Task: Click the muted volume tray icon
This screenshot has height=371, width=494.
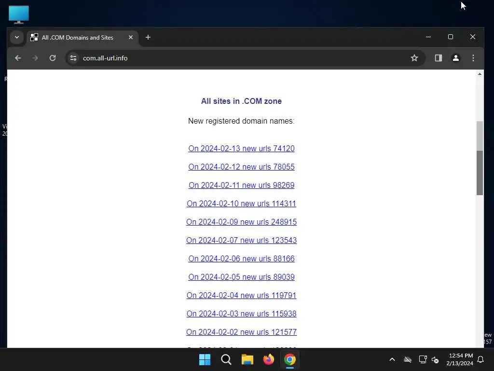Action: [435, 359]
